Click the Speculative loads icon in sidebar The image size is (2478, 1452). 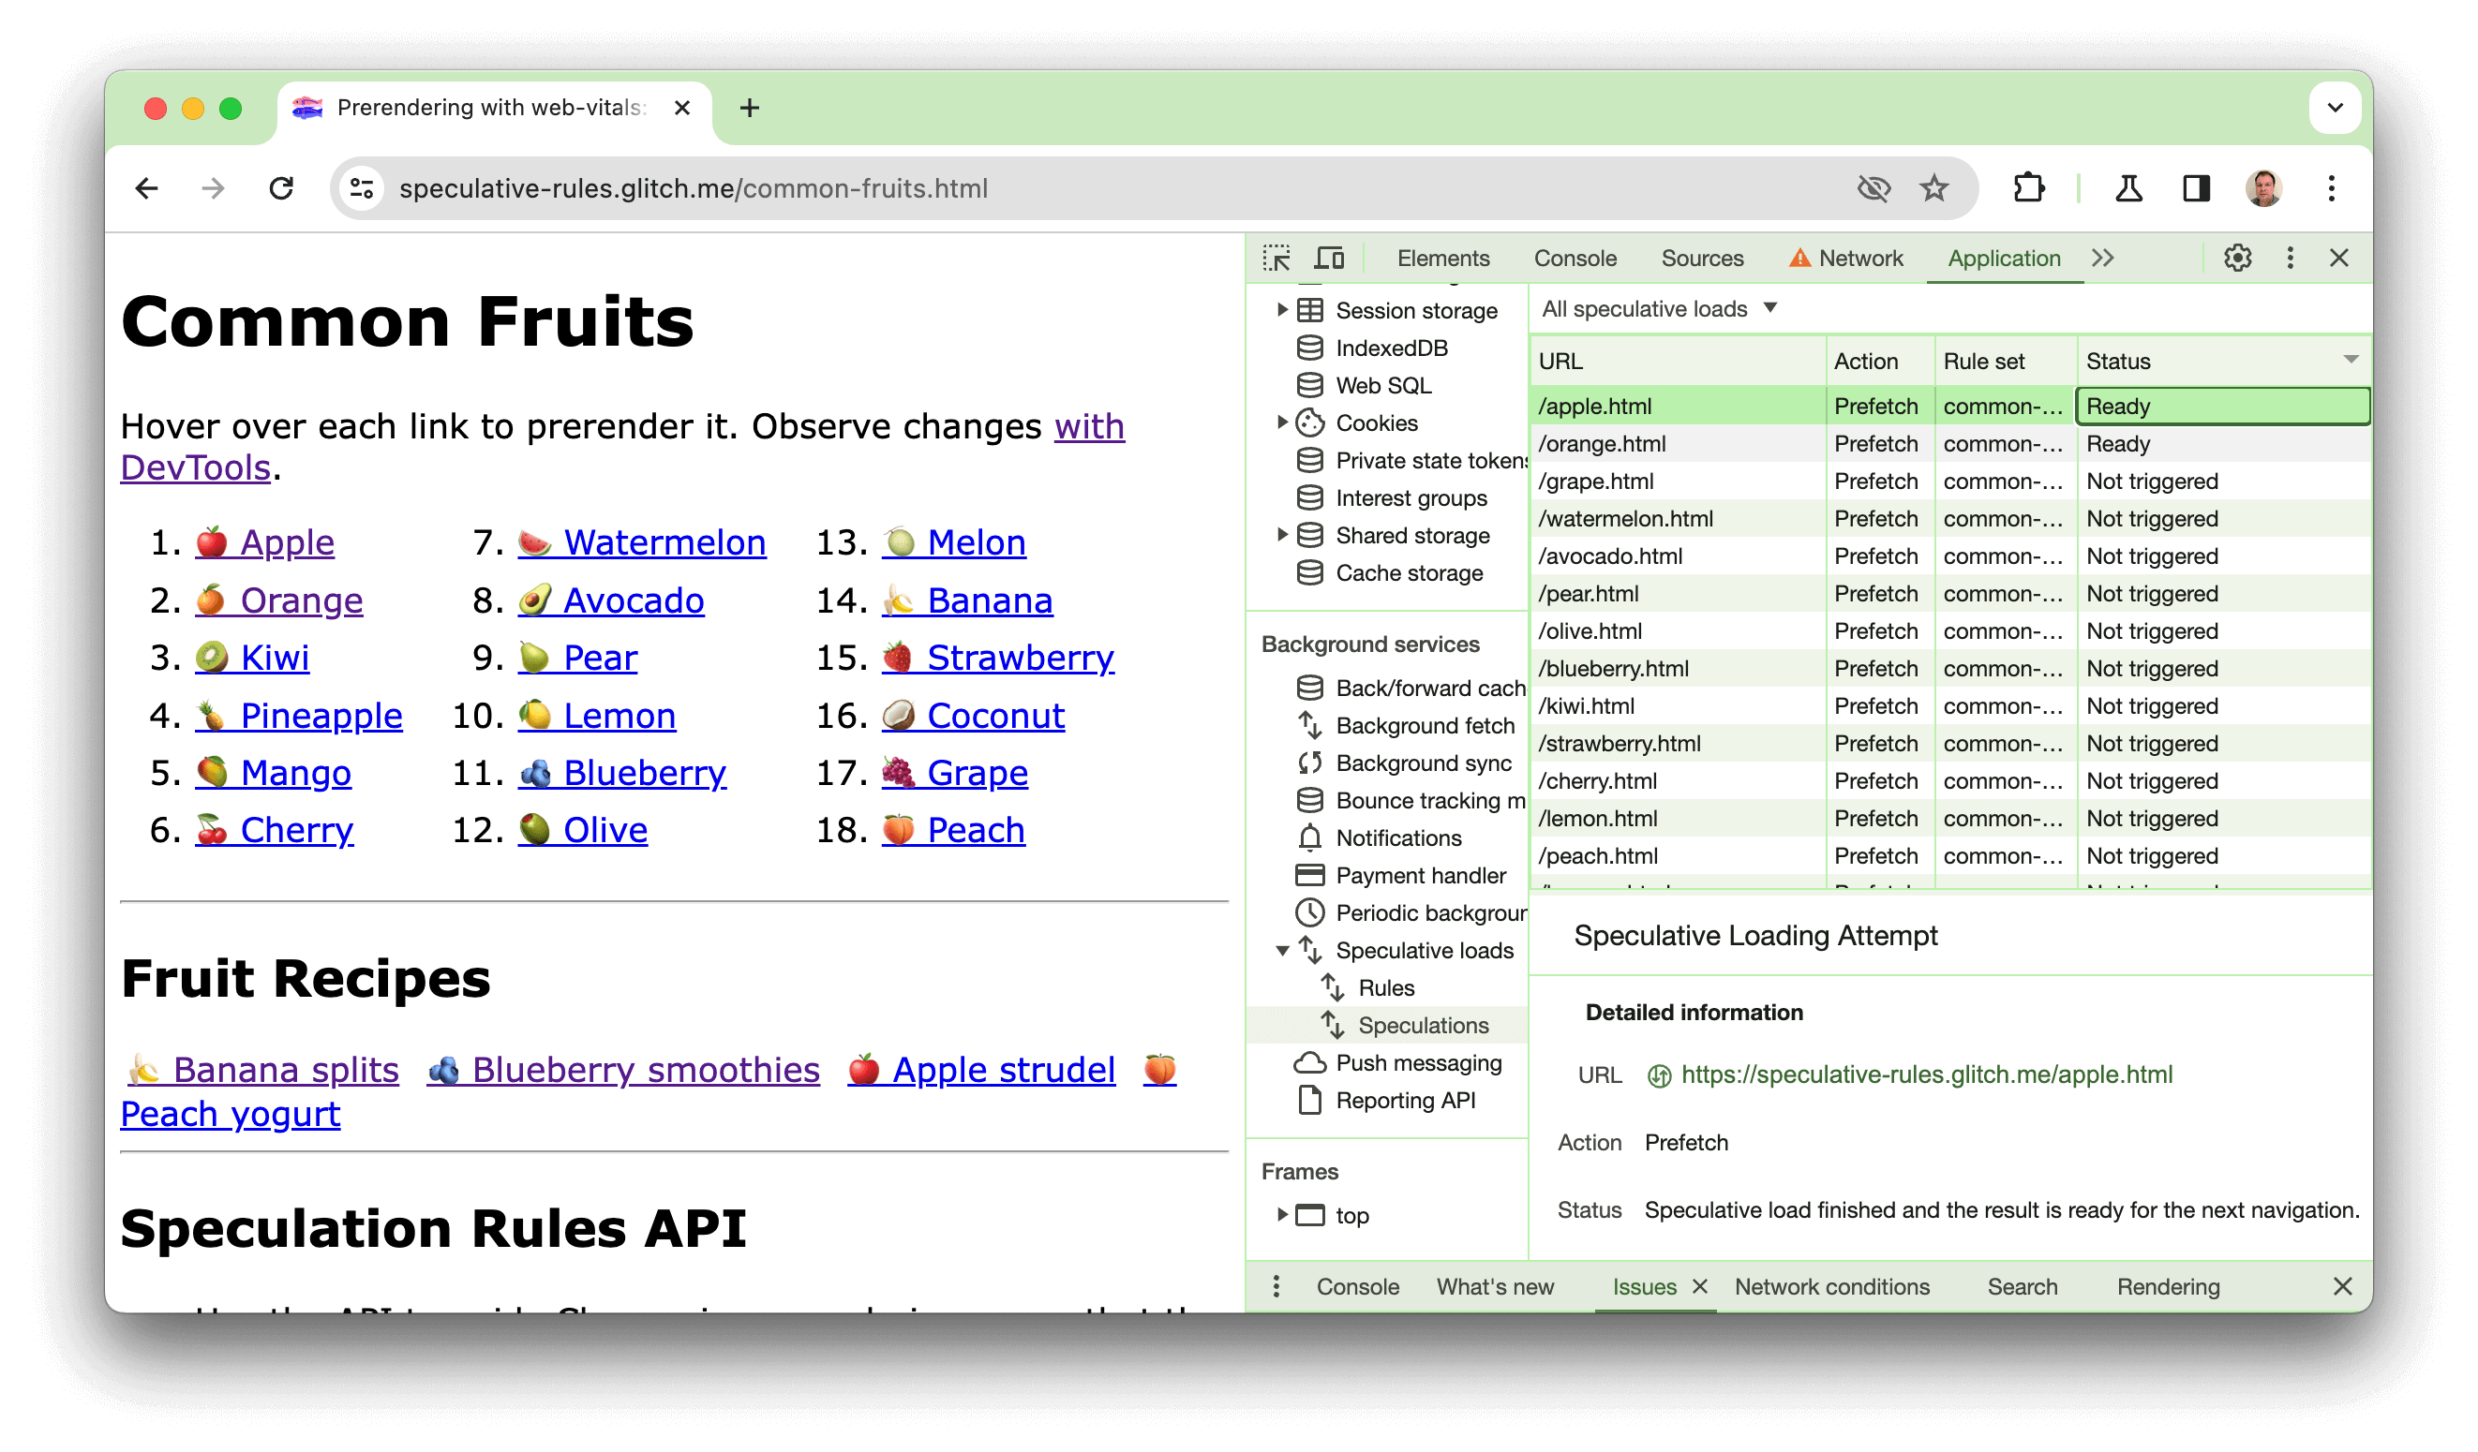click(1311, 949)
